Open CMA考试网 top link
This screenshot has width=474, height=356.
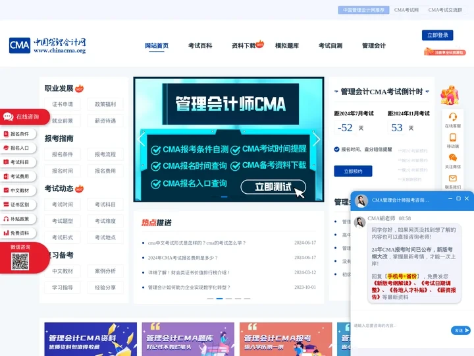(406, 10)
